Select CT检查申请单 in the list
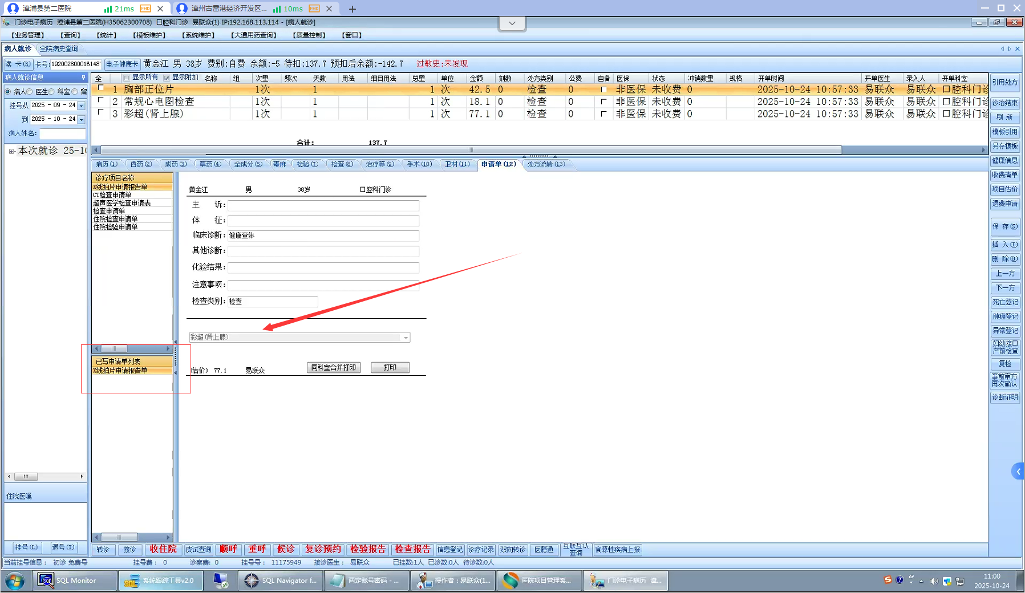This screenshot has width=1025, height=593. point(132,195)
